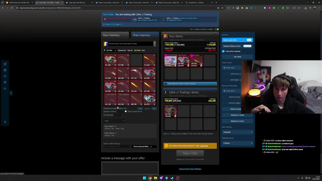Screen dimensions: 322x181
Task: Open the left sidebar shield icon
Action: click(x=5, y=76)
